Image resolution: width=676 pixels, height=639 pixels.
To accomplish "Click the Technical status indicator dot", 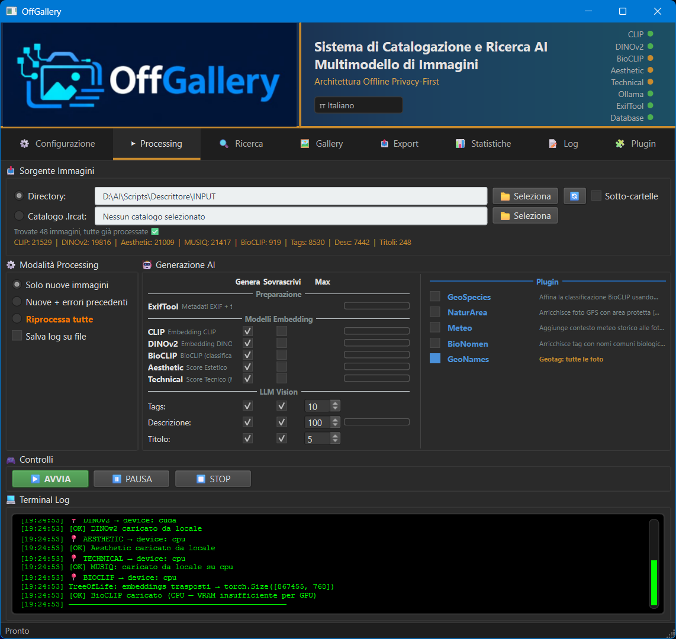I will coord(650,82).
